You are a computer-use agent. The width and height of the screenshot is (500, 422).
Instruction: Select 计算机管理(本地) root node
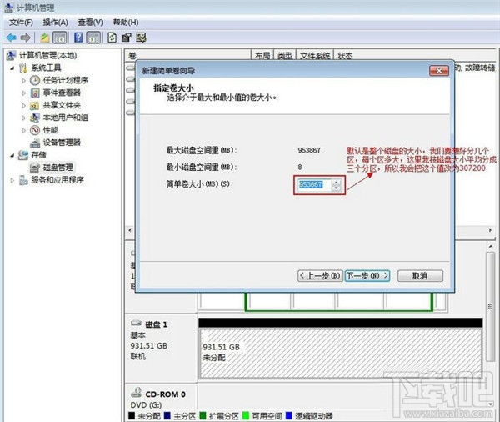47,56
